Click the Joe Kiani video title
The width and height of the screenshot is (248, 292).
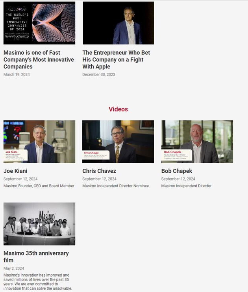[x=15, y=171]
